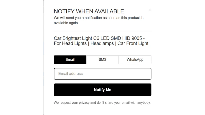Click the privacy notice text
This screenshot has width=205, height=115.
102,103
